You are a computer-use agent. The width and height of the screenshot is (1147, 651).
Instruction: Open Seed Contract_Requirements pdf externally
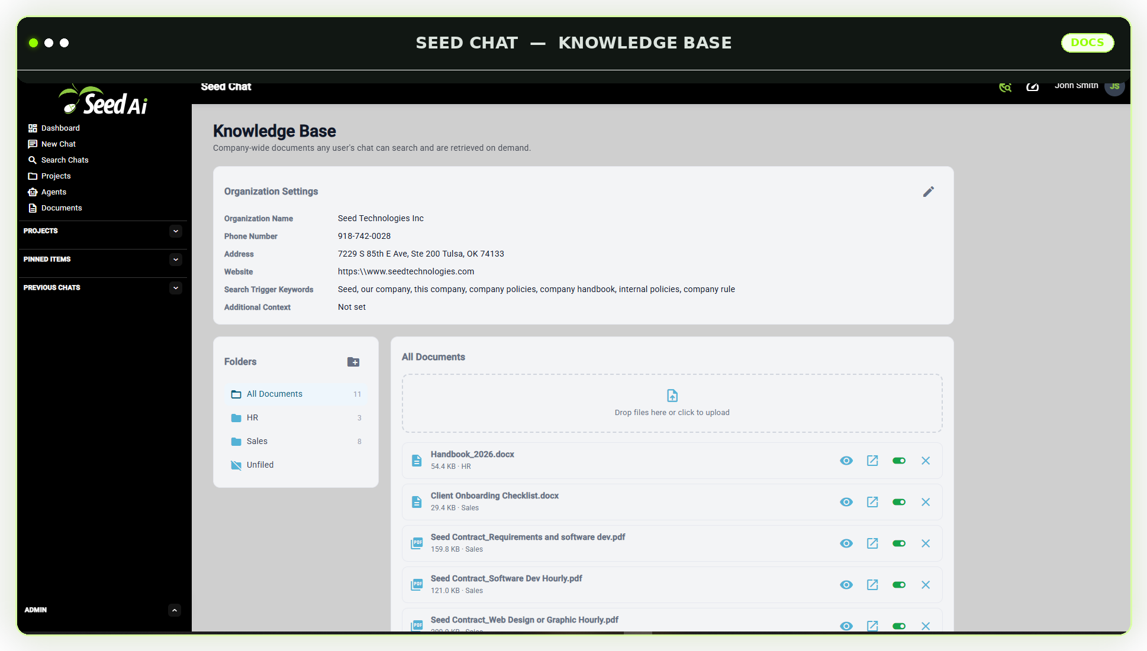(x=872, y=543)
